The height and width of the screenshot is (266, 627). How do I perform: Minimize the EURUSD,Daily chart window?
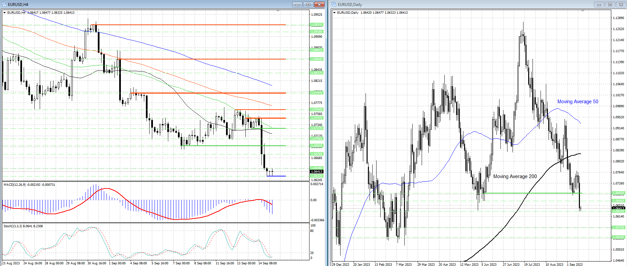click(599, 4)
